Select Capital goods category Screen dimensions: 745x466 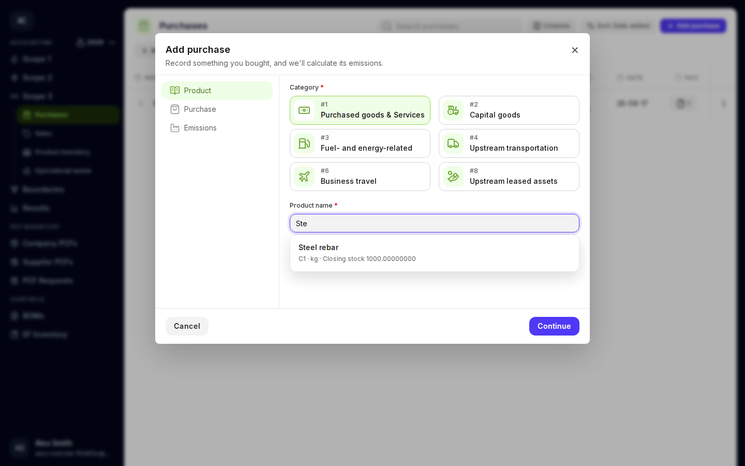pos(509,110)
